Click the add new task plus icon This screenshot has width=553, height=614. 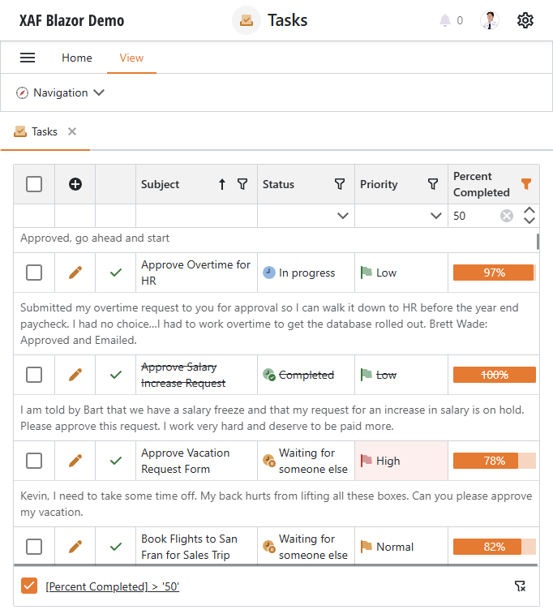[75, 184]
